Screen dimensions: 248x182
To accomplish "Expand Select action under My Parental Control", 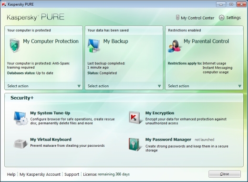I will (205, 86).
